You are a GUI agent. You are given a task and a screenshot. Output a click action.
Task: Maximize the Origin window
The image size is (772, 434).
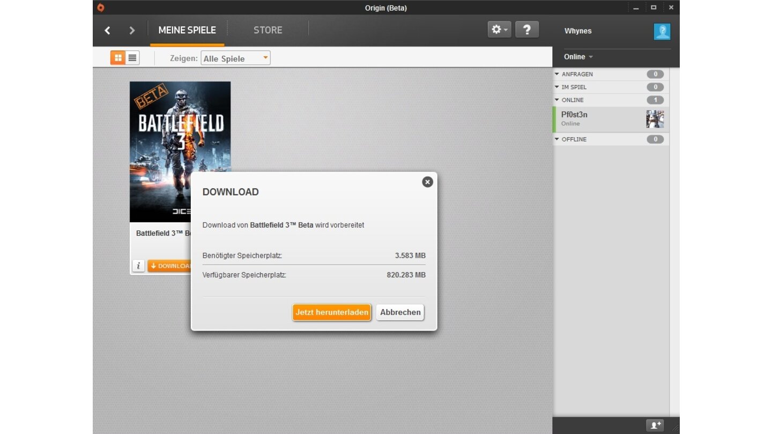pyautogui.click(x=654, y=8)
